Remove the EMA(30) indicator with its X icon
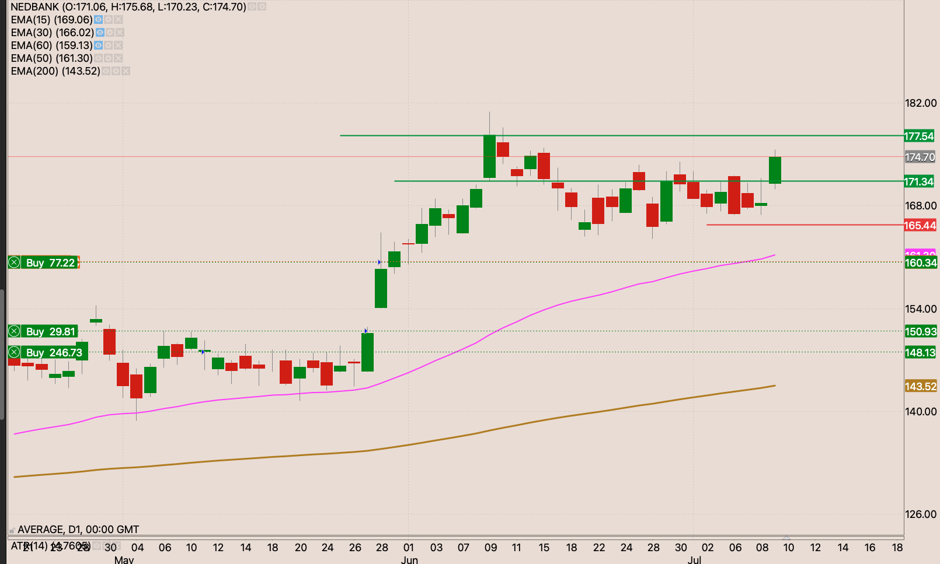 coord(120,32)
